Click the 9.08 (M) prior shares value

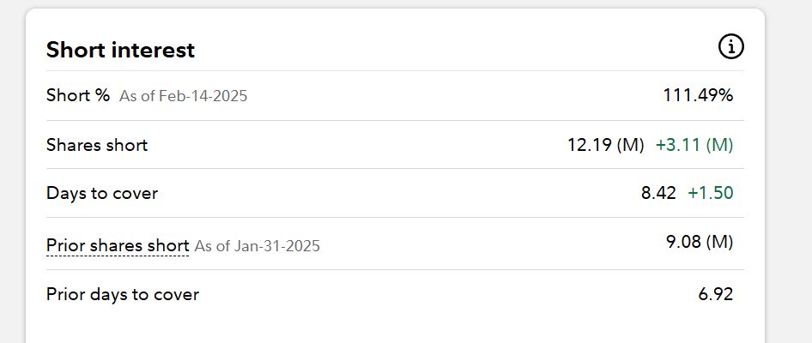point(700,242)
